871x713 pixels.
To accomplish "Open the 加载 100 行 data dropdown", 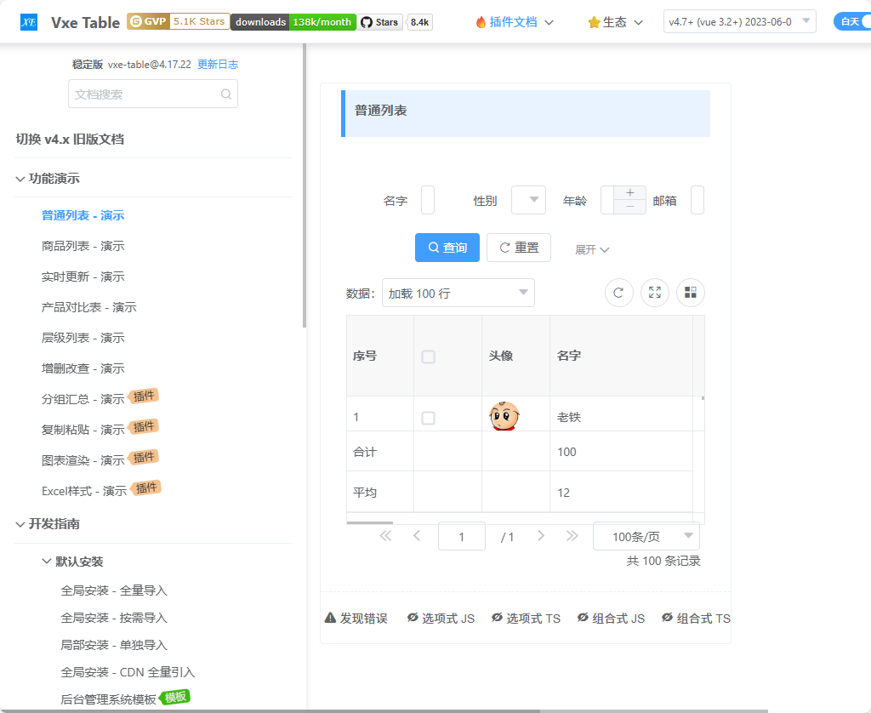I will (x=458, y=294).
